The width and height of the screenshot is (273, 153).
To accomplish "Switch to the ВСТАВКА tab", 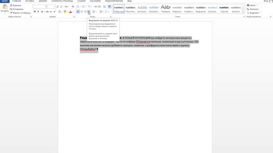I will pos(30,1).
